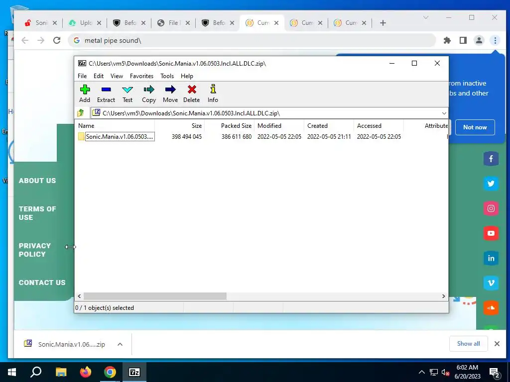This screenshot has height=382, width=510.
Task: Open Firefox from the taskbar
Action: point(86,372)
